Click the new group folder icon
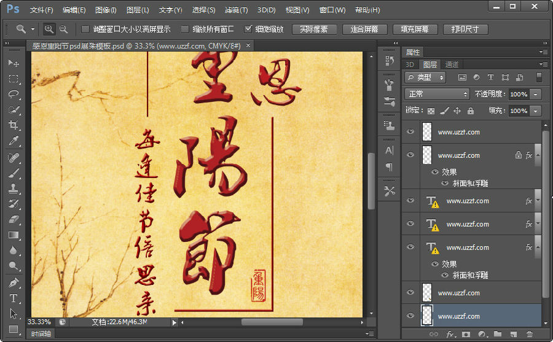The image size is (553, 342). pyautogui.click(x=497, y=334)
